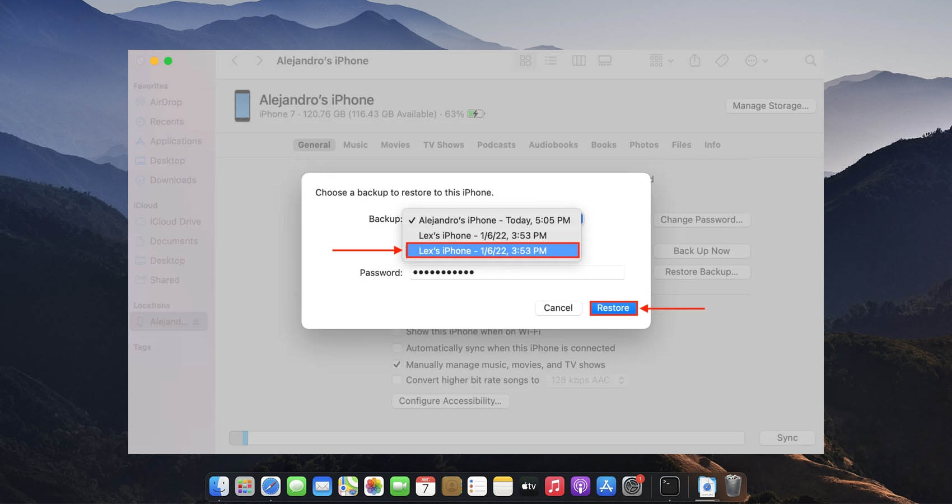Switch to list view in toolbar
The image size is (952, 504).
[551, 60]
